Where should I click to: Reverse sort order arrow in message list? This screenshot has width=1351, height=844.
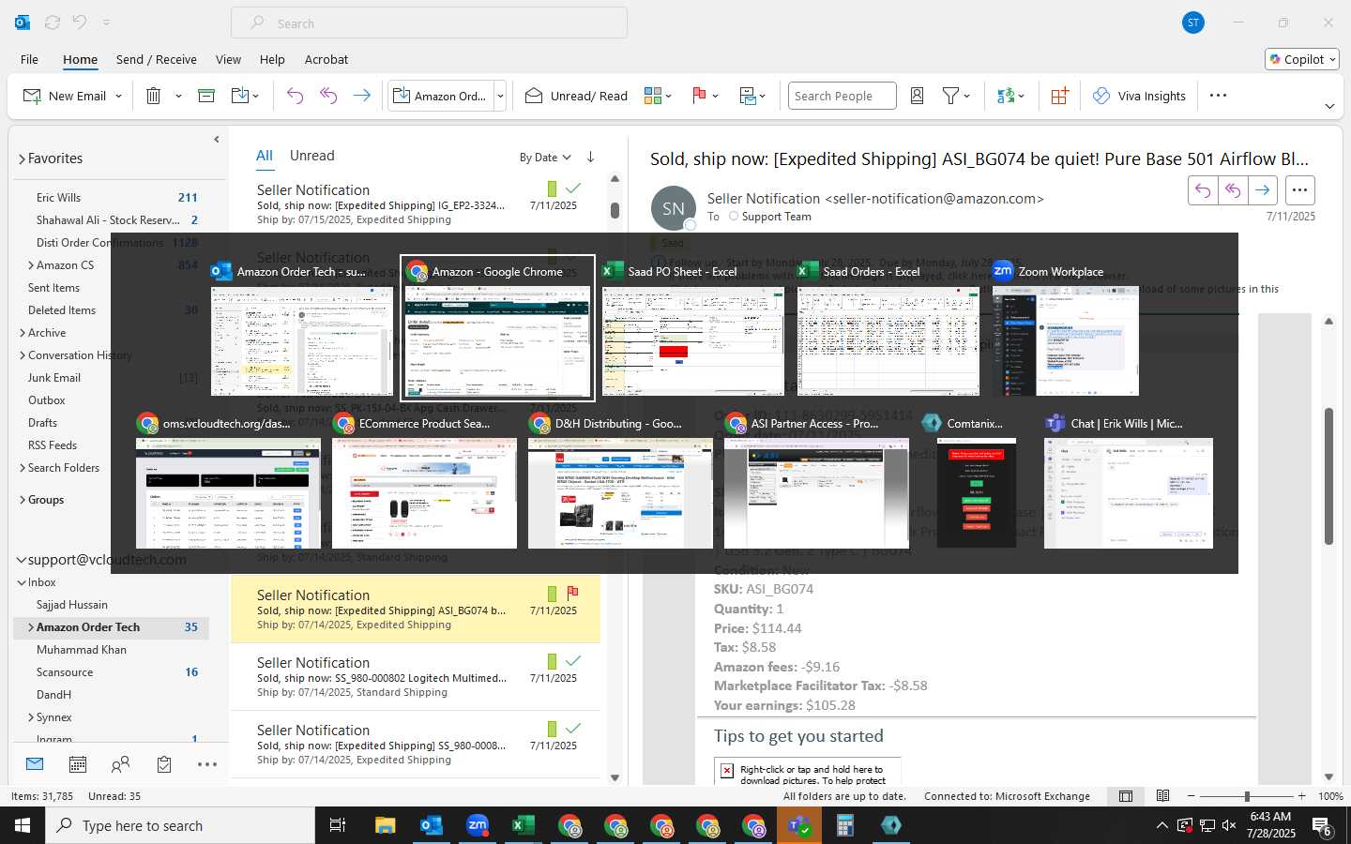pyautogui.click(x=590, y=157)
